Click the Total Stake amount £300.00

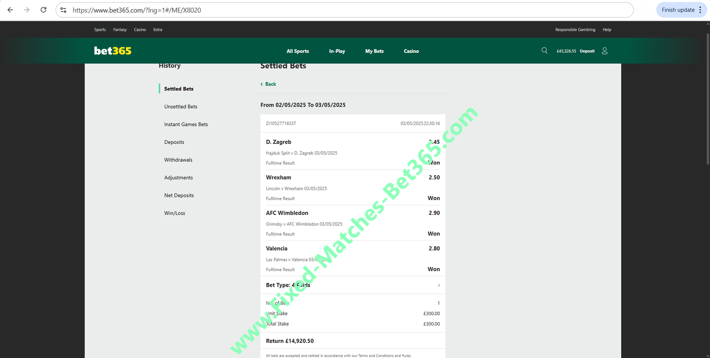pos(432,324)
